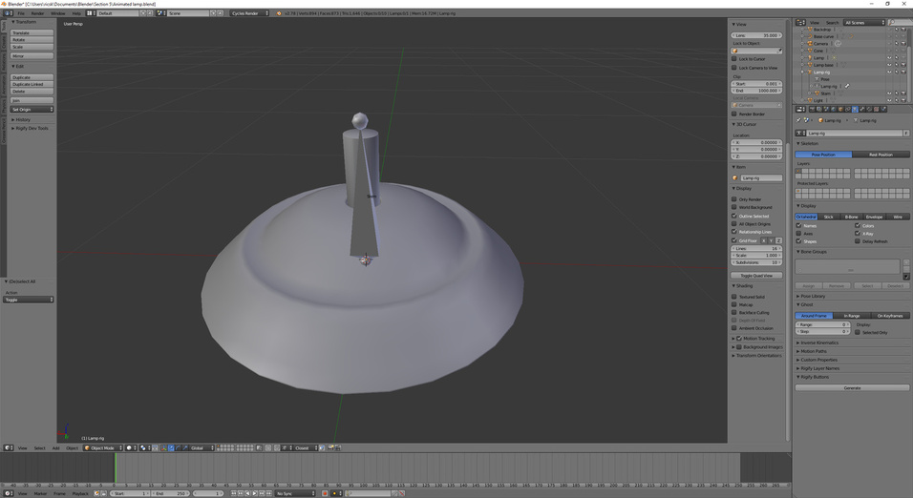Open the File menu
The width and height of the screenshot is (913, 498).
21,13
